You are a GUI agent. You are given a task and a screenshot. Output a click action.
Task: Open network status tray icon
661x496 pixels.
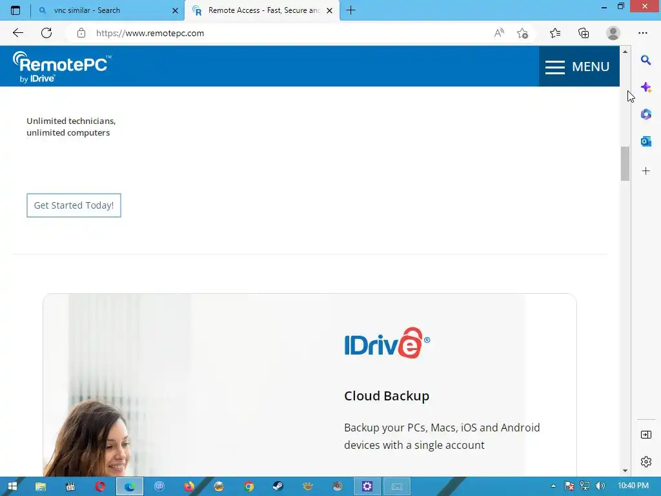585,486
